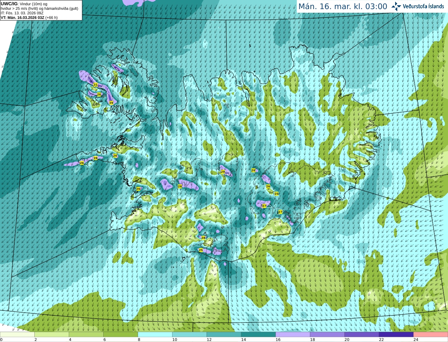
Task: Pick the 18–20 m/s purple legend swatch
Action: [328, 335]
